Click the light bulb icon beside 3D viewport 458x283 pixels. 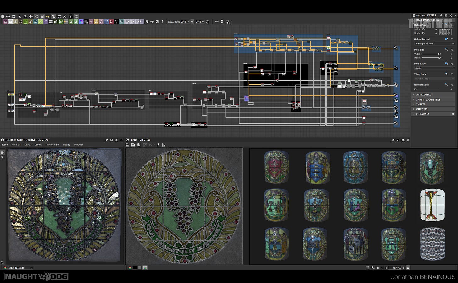pyautogui.click(x=3, y=158)
